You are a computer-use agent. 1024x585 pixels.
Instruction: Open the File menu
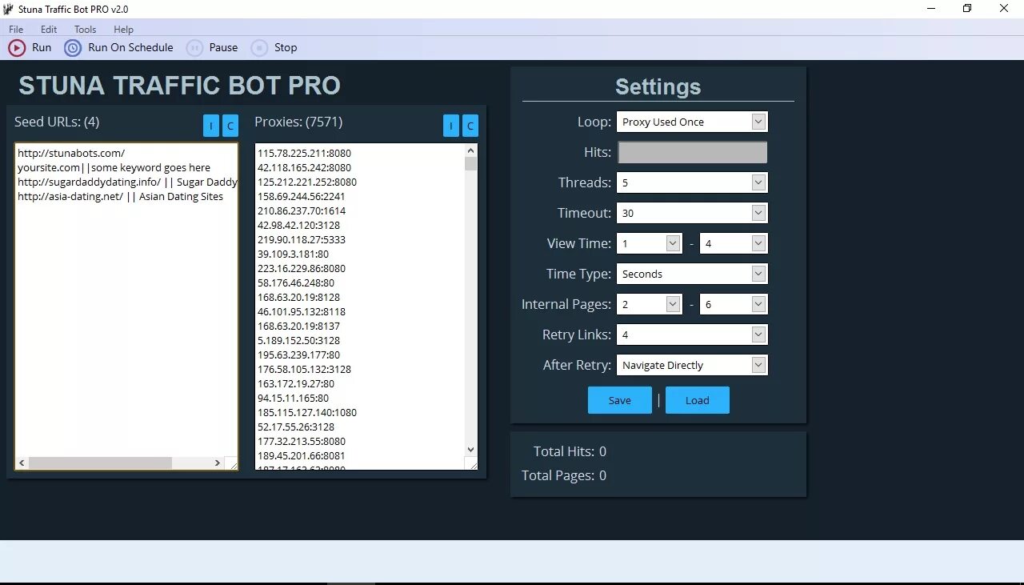click(x=16, y=30)
